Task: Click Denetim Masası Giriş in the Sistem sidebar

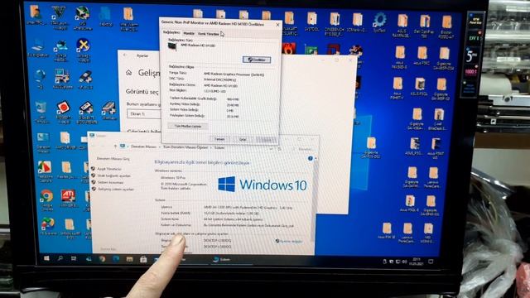Action: click(x=113, y=158)
